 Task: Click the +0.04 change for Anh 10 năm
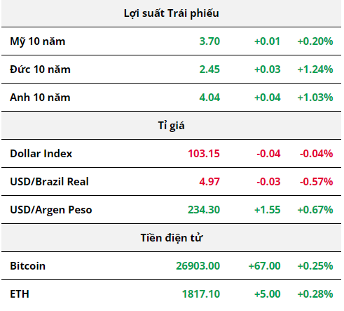click(268, 98)
